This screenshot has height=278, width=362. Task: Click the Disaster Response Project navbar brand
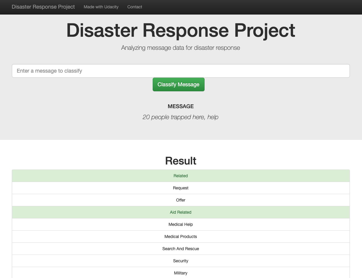[x=43, y=7]
